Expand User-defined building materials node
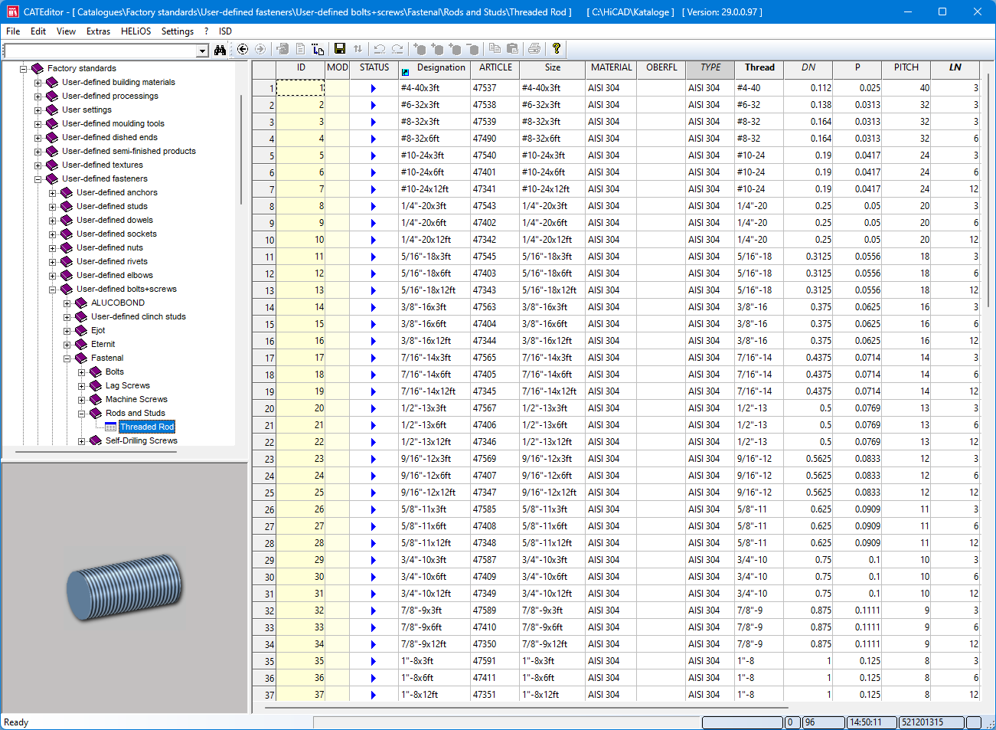This screenshot has height=730, width=996. coord(38,83)
